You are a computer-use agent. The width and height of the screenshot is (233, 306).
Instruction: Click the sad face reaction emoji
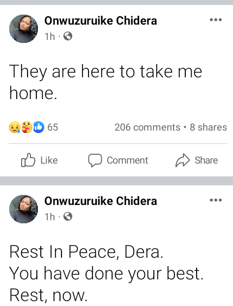(x=15, y=127)
